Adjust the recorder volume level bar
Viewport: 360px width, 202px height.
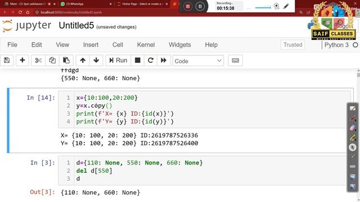263,7
